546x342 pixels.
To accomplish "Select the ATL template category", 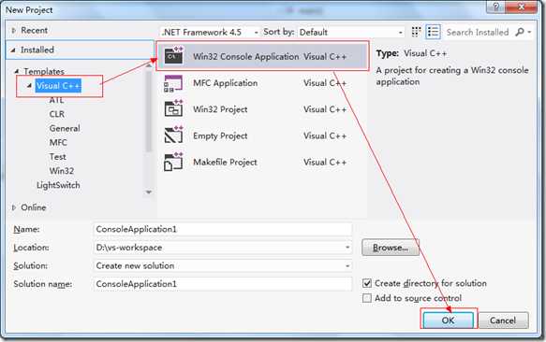I will tap(56, 100).
